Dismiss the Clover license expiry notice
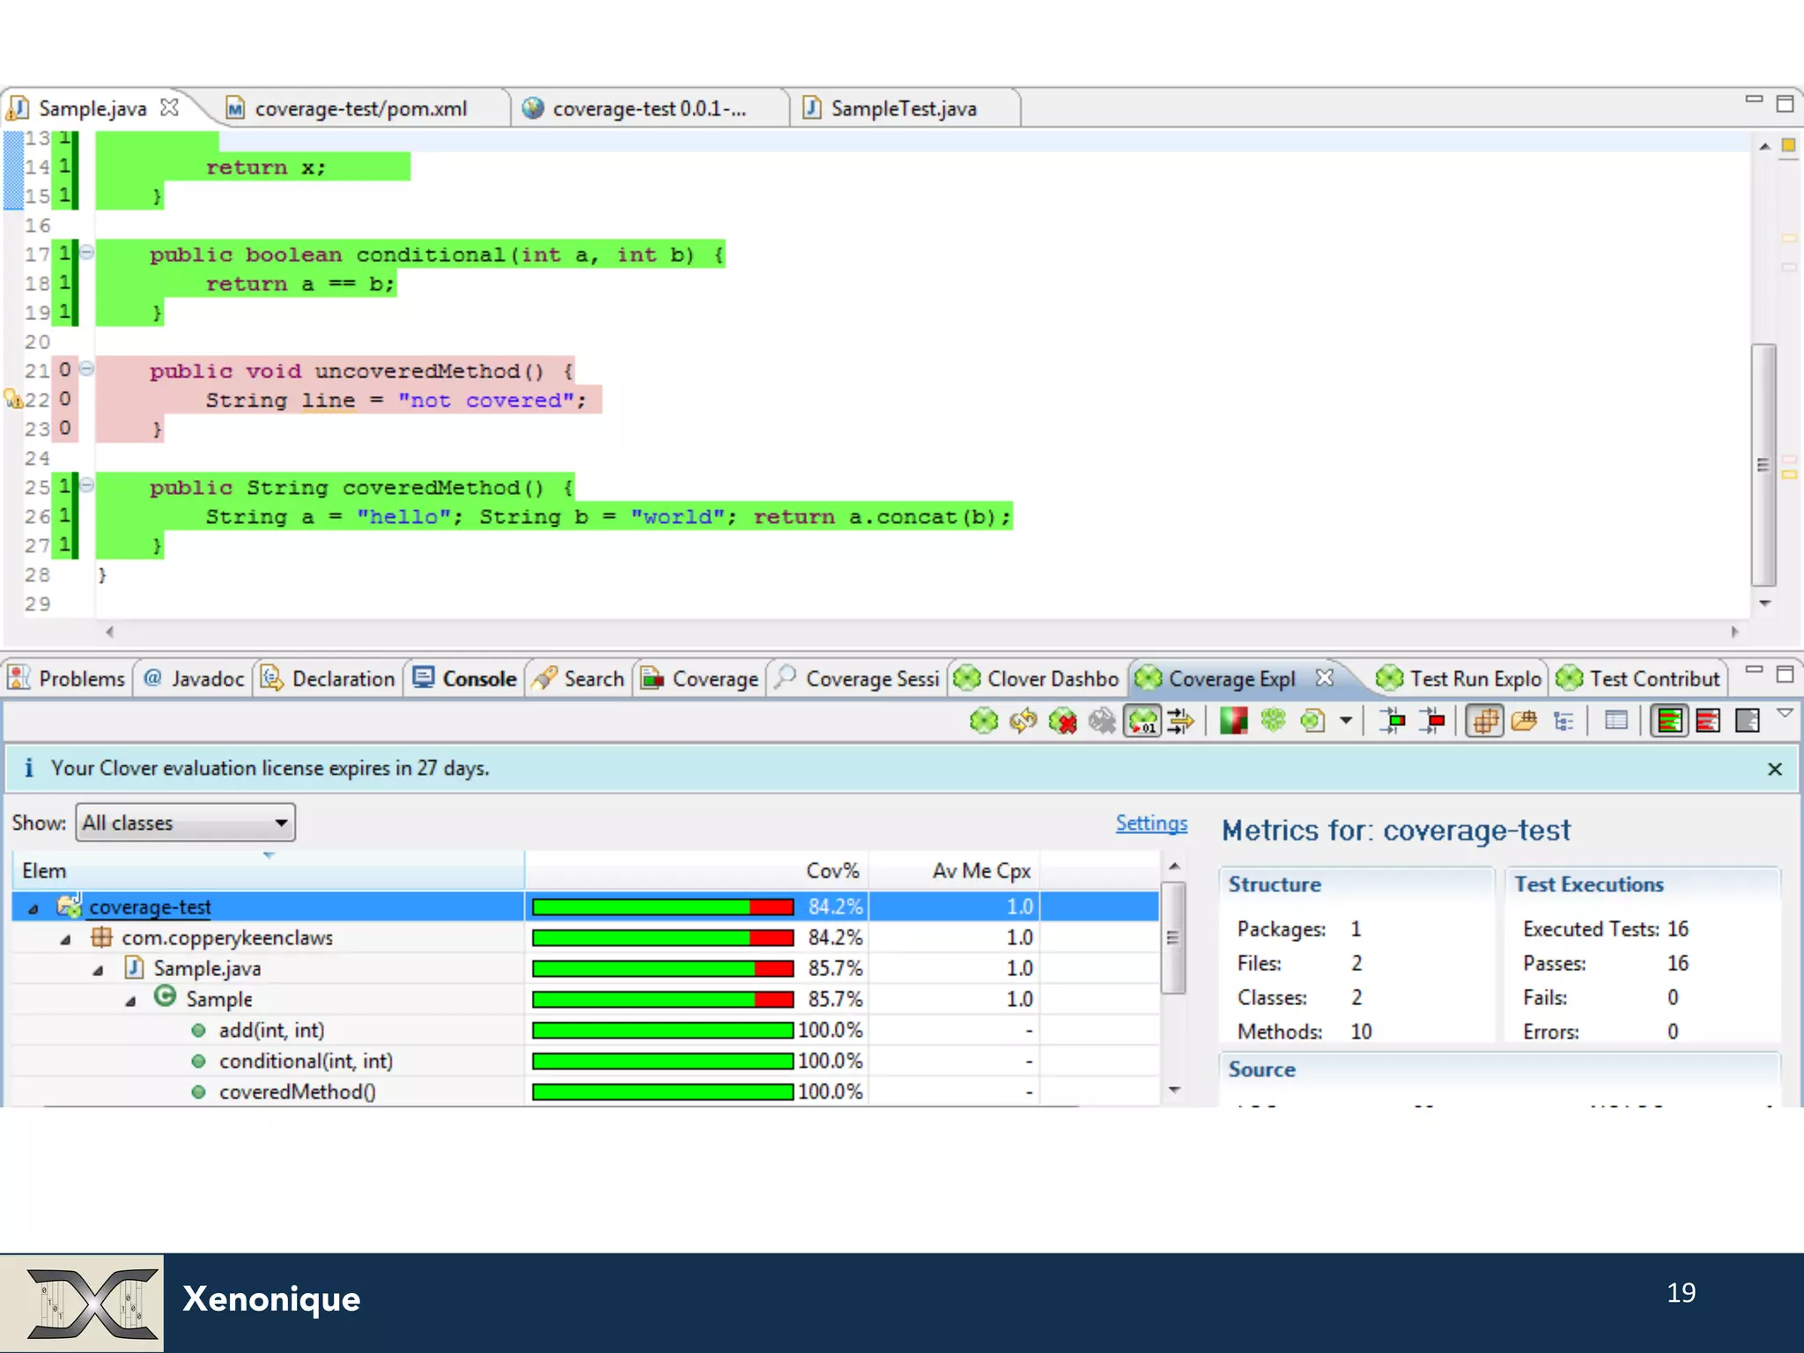This screenshot has height=1353, width=1804. point(1774,769)
